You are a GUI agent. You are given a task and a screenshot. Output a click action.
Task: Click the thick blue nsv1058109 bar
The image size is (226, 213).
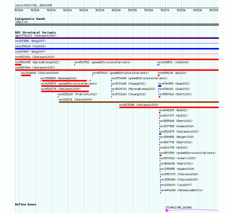(x=117, y=49)
